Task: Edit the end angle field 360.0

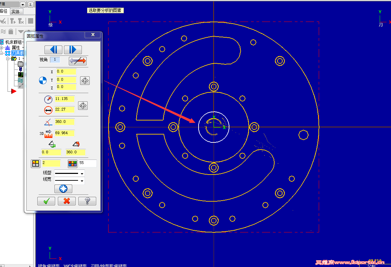Action: coord(76,152)
